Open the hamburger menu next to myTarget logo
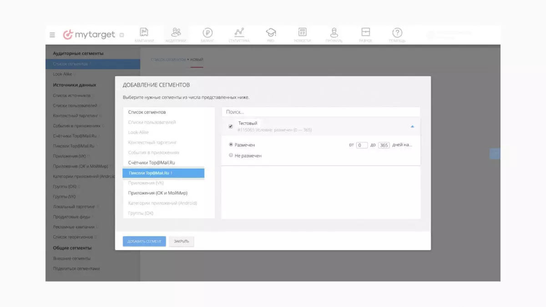 pyautogui.click(x=52, y=35)
